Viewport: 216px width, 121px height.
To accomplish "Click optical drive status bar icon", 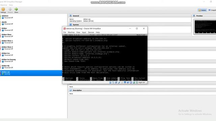I will [x=113, y=82].
